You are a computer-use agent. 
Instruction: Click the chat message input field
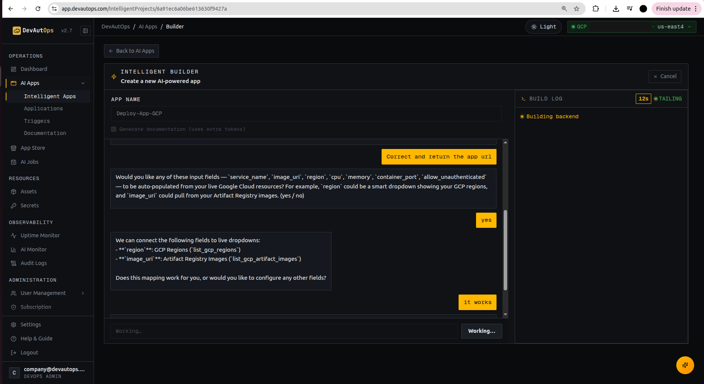click(x=284, y=331)
